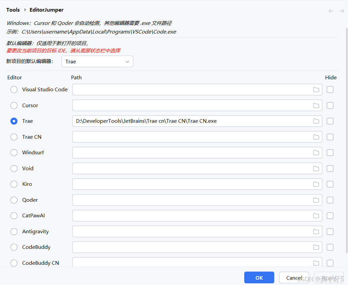This screenshot has width=348, height=285.
Task: Browse folder for Windsurf path
Action: (x=316, y=153)
